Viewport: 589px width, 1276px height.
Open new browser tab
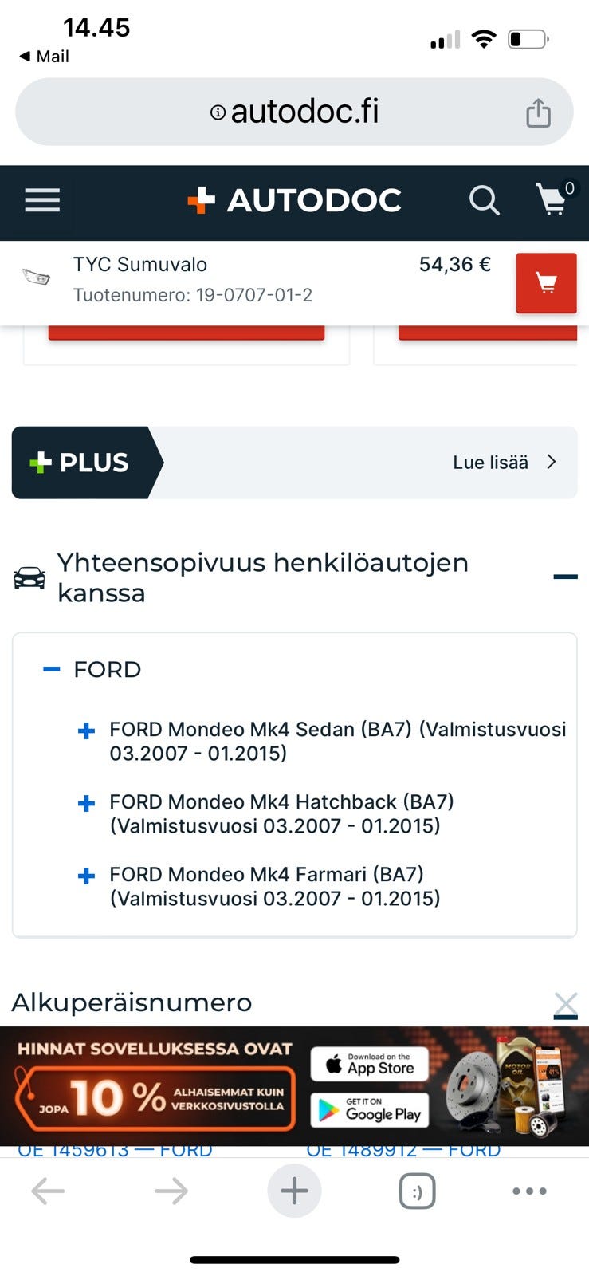click(x=294, y=1191)
